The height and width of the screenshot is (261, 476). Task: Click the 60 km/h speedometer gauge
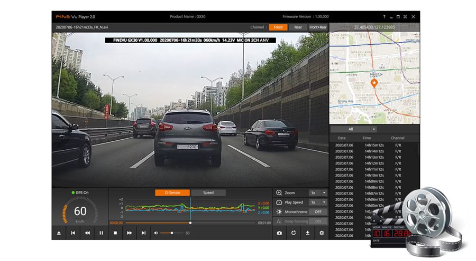tap(80, 211)
